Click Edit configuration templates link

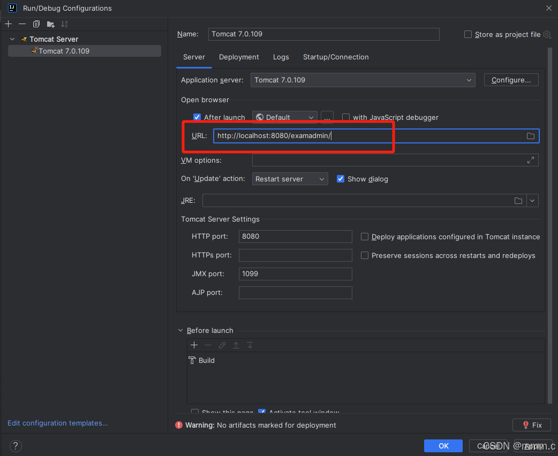click(x=58, y=423)
